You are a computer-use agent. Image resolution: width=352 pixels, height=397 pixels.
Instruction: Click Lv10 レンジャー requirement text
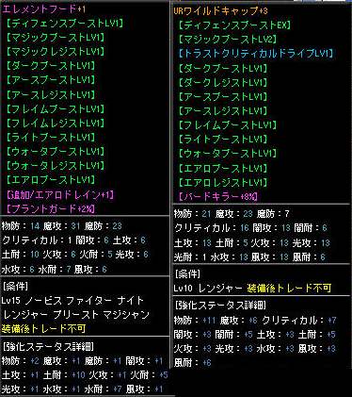(208, 288)
